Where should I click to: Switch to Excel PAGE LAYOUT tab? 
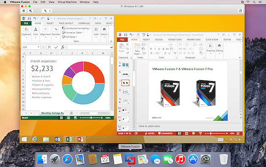[66, 23]
